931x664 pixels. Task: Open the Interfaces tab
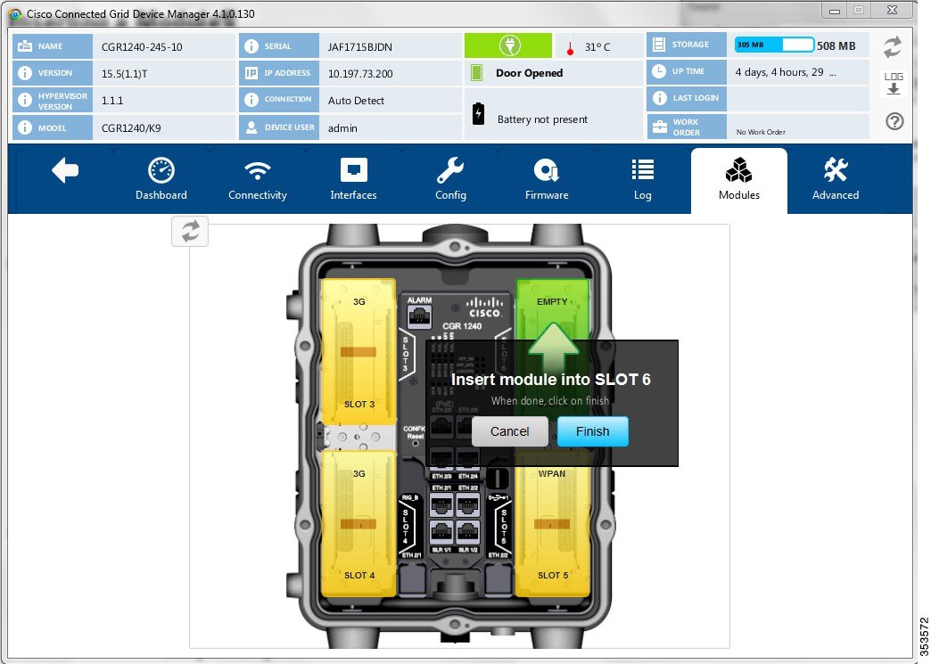(353, 180)
